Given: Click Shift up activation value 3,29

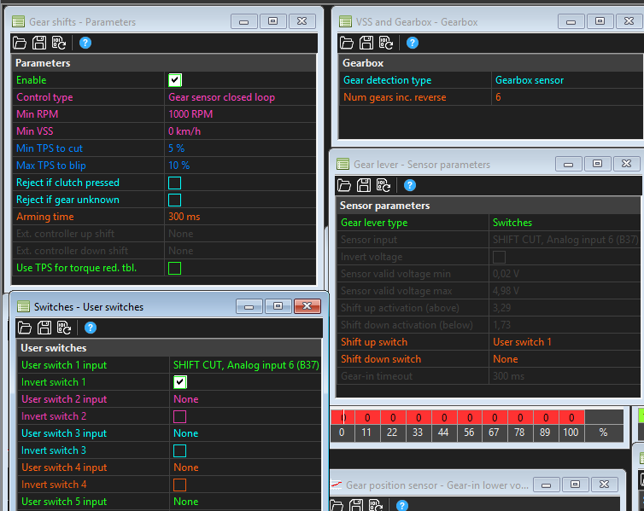Looking at the screenshot, I should [565, 308].
